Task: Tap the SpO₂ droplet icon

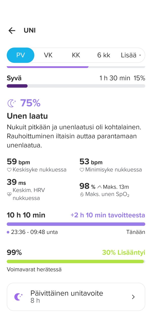Action: pos(82,194)
